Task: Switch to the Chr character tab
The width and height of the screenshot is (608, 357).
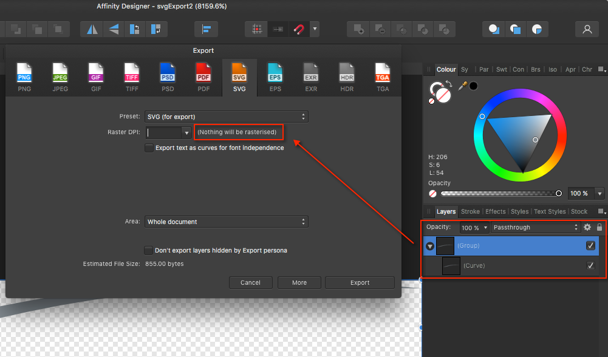Action: click(587, 69)
